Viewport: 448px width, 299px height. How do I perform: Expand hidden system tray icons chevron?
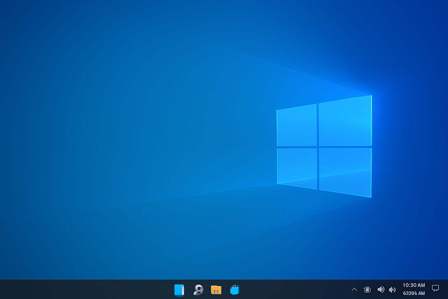354,290
